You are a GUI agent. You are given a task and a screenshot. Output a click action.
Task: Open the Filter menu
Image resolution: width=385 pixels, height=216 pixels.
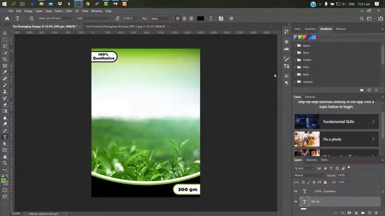tap(69, 11)
